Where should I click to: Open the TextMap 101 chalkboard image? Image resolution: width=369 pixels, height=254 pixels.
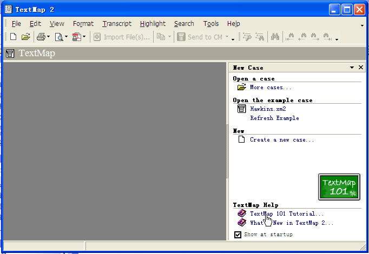tap(339, 187)
